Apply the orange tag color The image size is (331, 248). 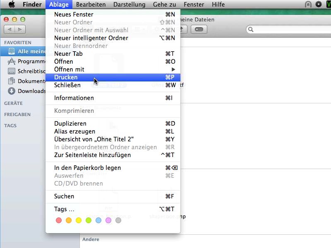pos(69,221)
